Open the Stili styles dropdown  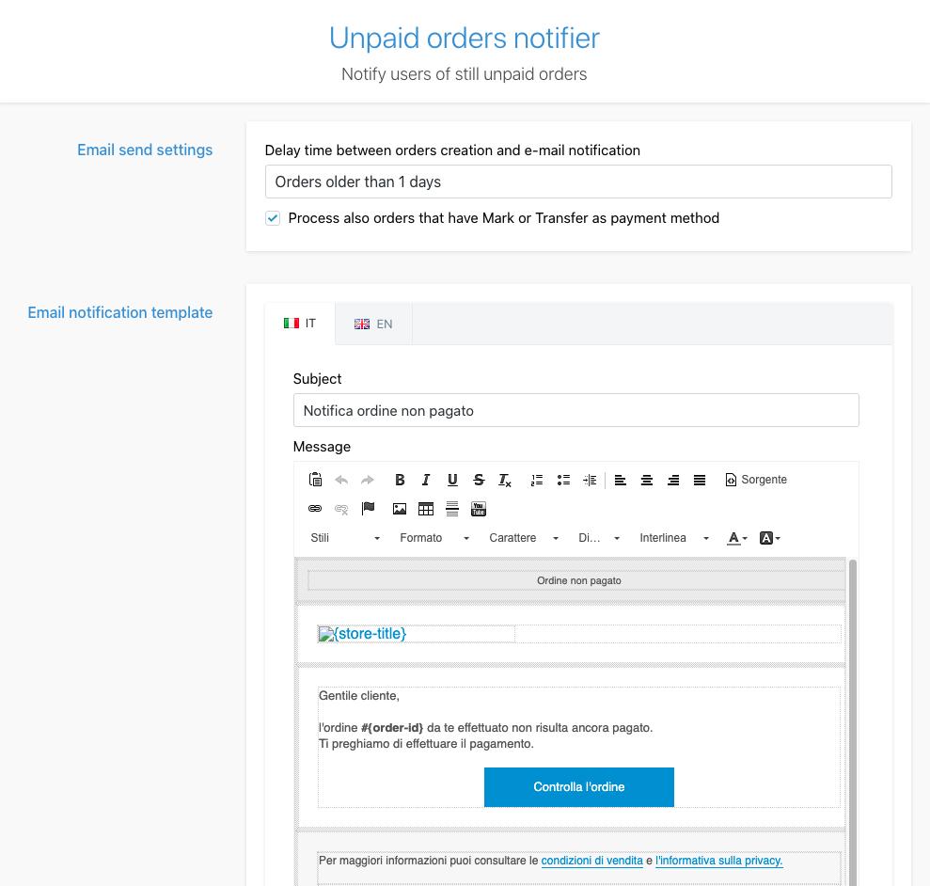click(345, 538)
